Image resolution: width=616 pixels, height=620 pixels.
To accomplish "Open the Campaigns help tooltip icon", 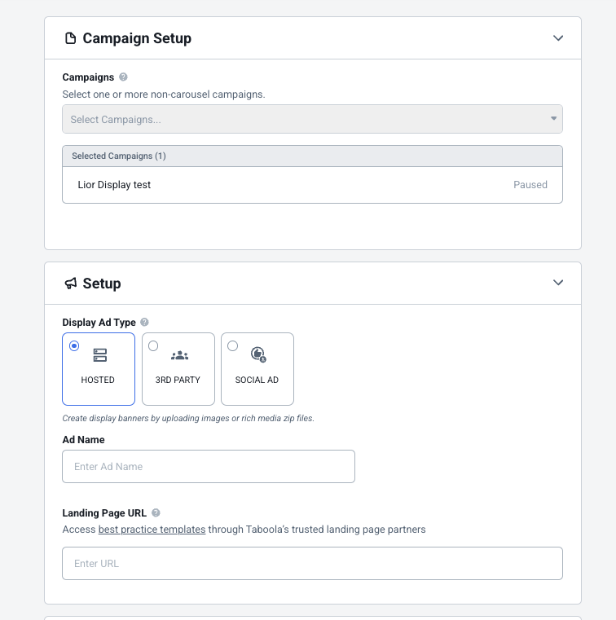I will (123, 77).
